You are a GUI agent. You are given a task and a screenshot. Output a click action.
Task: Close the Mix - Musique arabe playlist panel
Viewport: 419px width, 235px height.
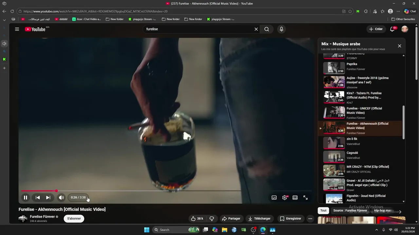[x=399, y=46]
